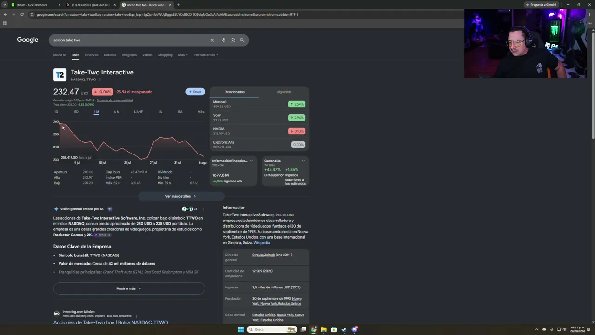
Task: Start voice search with the microphone icon
Action: (224, 40)
